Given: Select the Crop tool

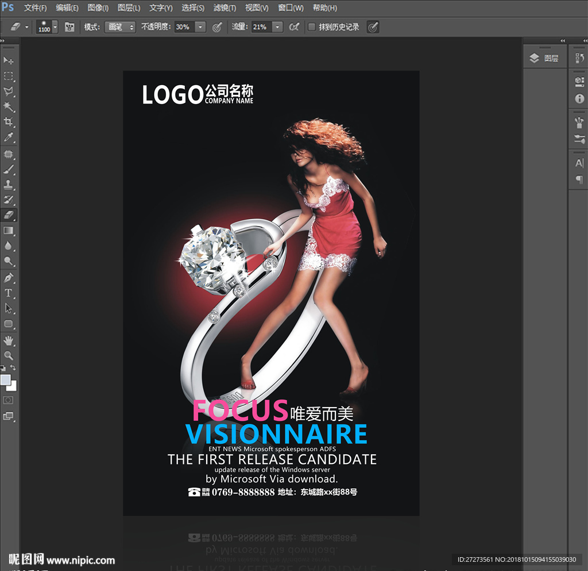Looking at the screenshot, I should pyautogui.click(x=8, y=122).
